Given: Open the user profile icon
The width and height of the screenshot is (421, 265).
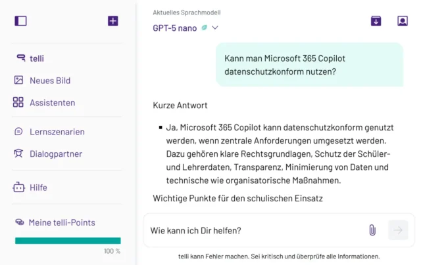Looking at the screenshot, I should pyautogui.click(x=403, y=21).
